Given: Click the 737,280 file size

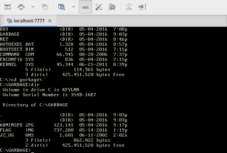Looking at the screenshot, I should [64, 130].
